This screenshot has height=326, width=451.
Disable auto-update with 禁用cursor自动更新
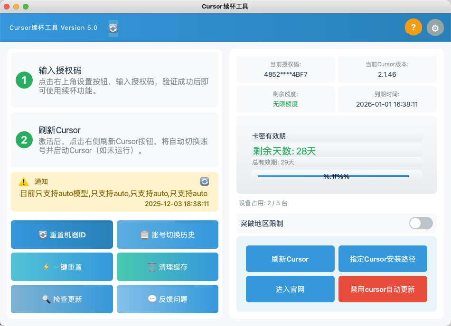pyautogui.click(x=383, y=289)
